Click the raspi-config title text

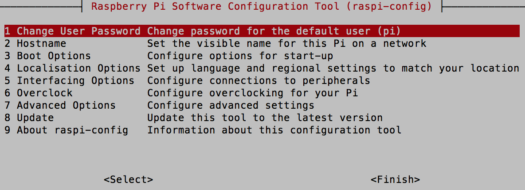tap(262, 6)
